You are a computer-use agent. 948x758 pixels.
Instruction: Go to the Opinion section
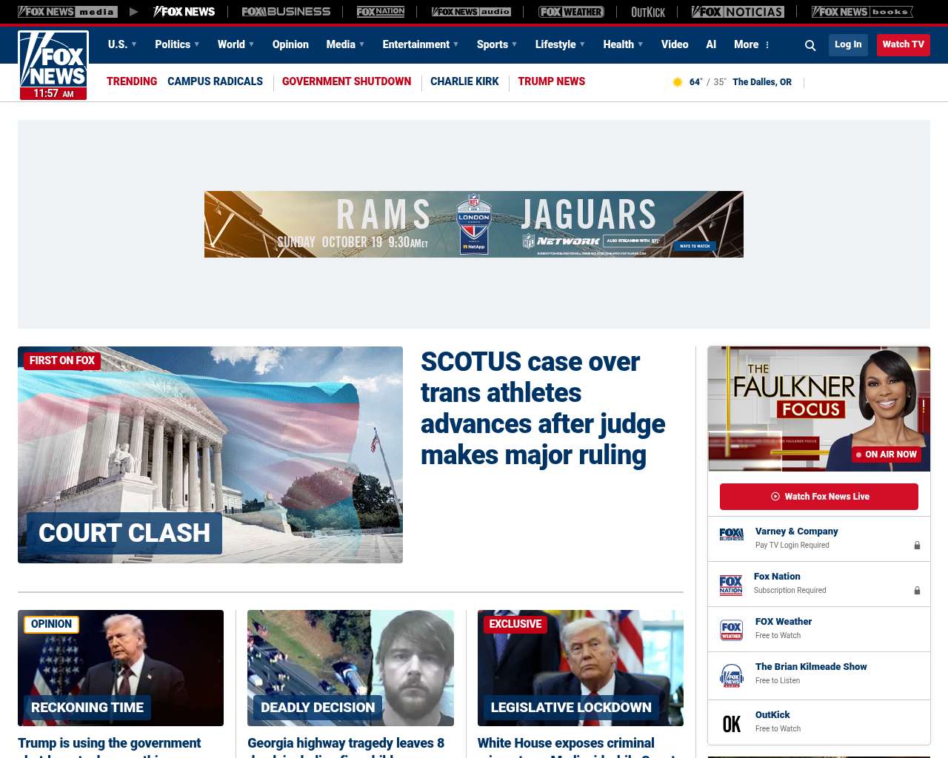[290, 44]
